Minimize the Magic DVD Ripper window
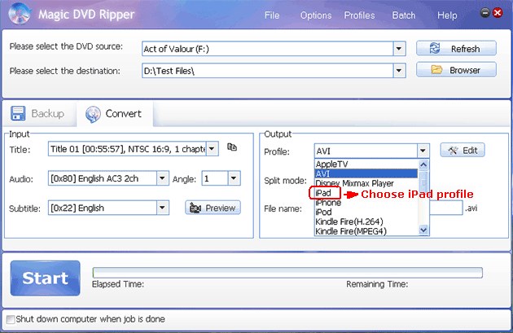 [x=484, y=13]
